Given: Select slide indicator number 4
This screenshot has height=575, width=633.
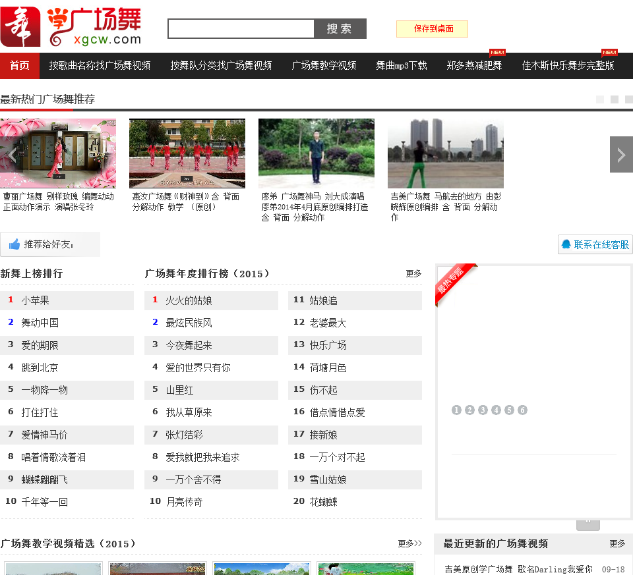Looking at the screenshot, I should point(496,410).
